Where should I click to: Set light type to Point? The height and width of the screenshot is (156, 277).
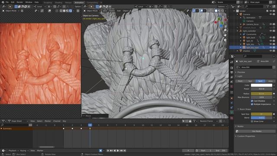pos(240,81)
